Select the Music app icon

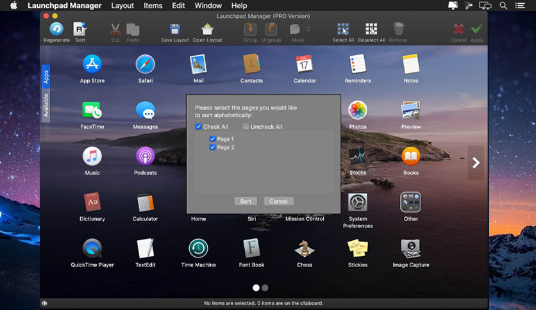coord(92,156)
